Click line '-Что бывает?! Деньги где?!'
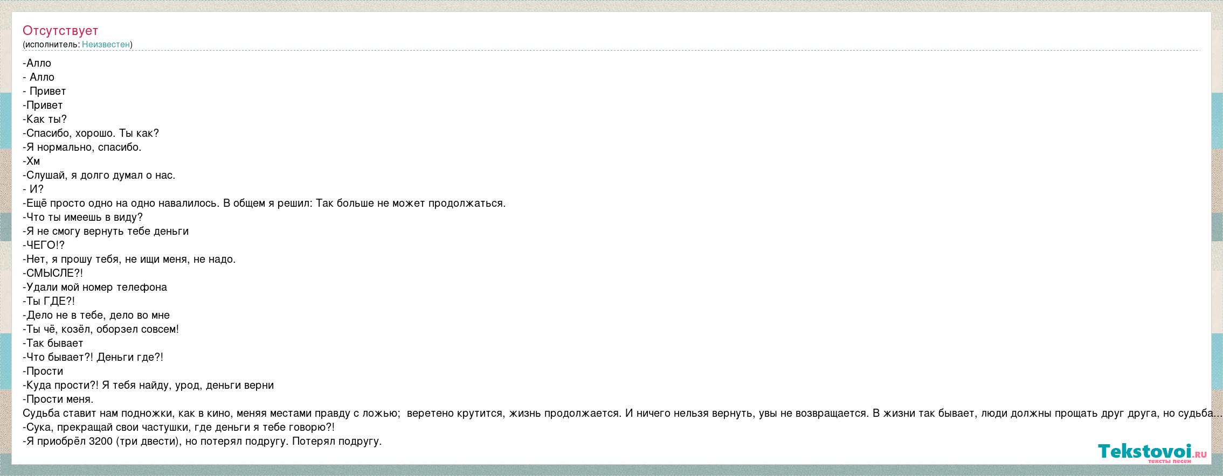The height and width of the screenshot is (476, 1223). pyautogui.click(x=93, y=357)
